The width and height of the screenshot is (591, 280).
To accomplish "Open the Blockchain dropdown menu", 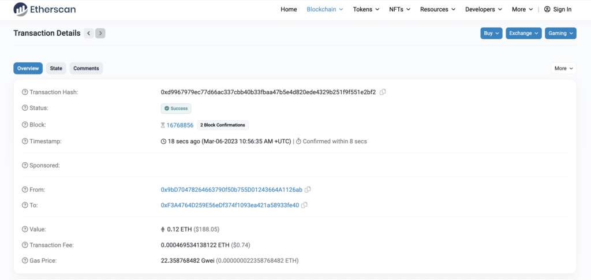I will coord(324,9).
